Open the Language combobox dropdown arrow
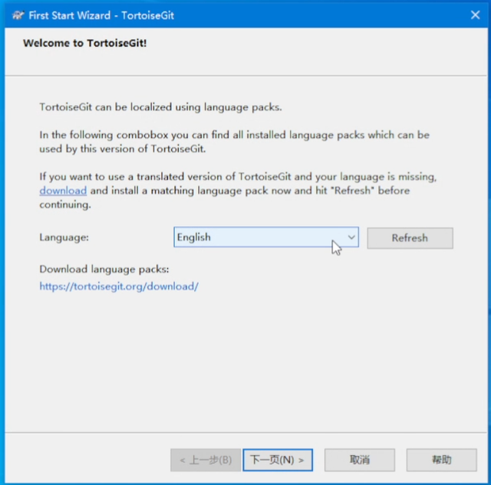The image size is (491, 485). click(351, 238)
